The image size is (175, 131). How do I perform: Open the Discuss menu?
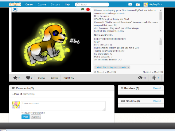pyautogui.click(x=55, y=4)
